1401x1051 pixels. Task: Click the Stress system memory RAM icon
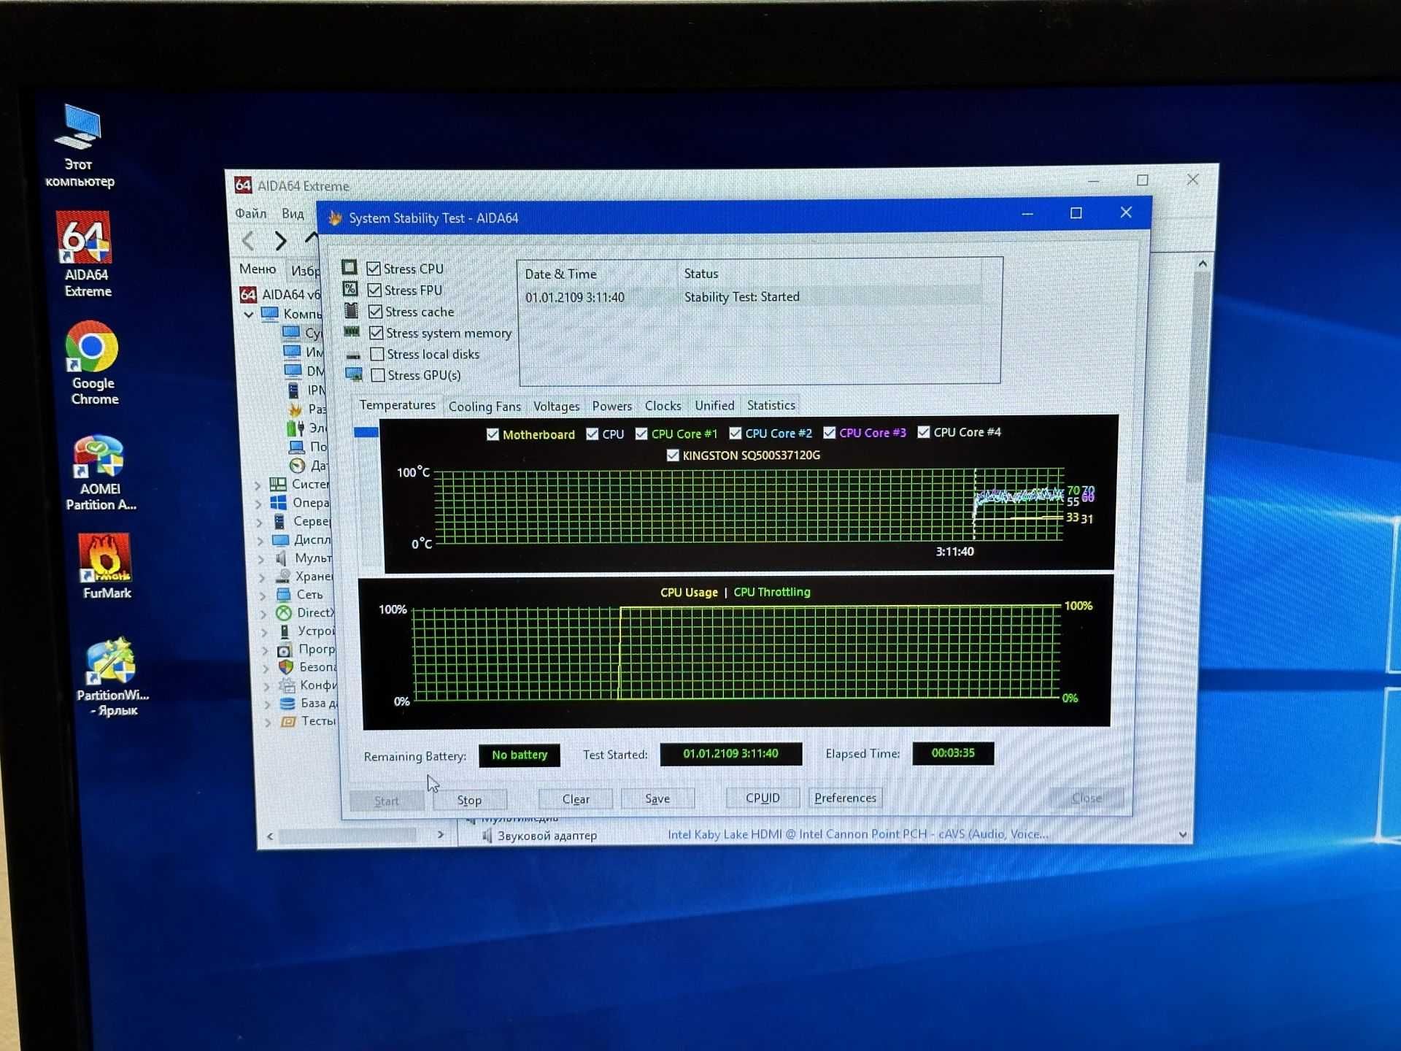pos(352,332)
